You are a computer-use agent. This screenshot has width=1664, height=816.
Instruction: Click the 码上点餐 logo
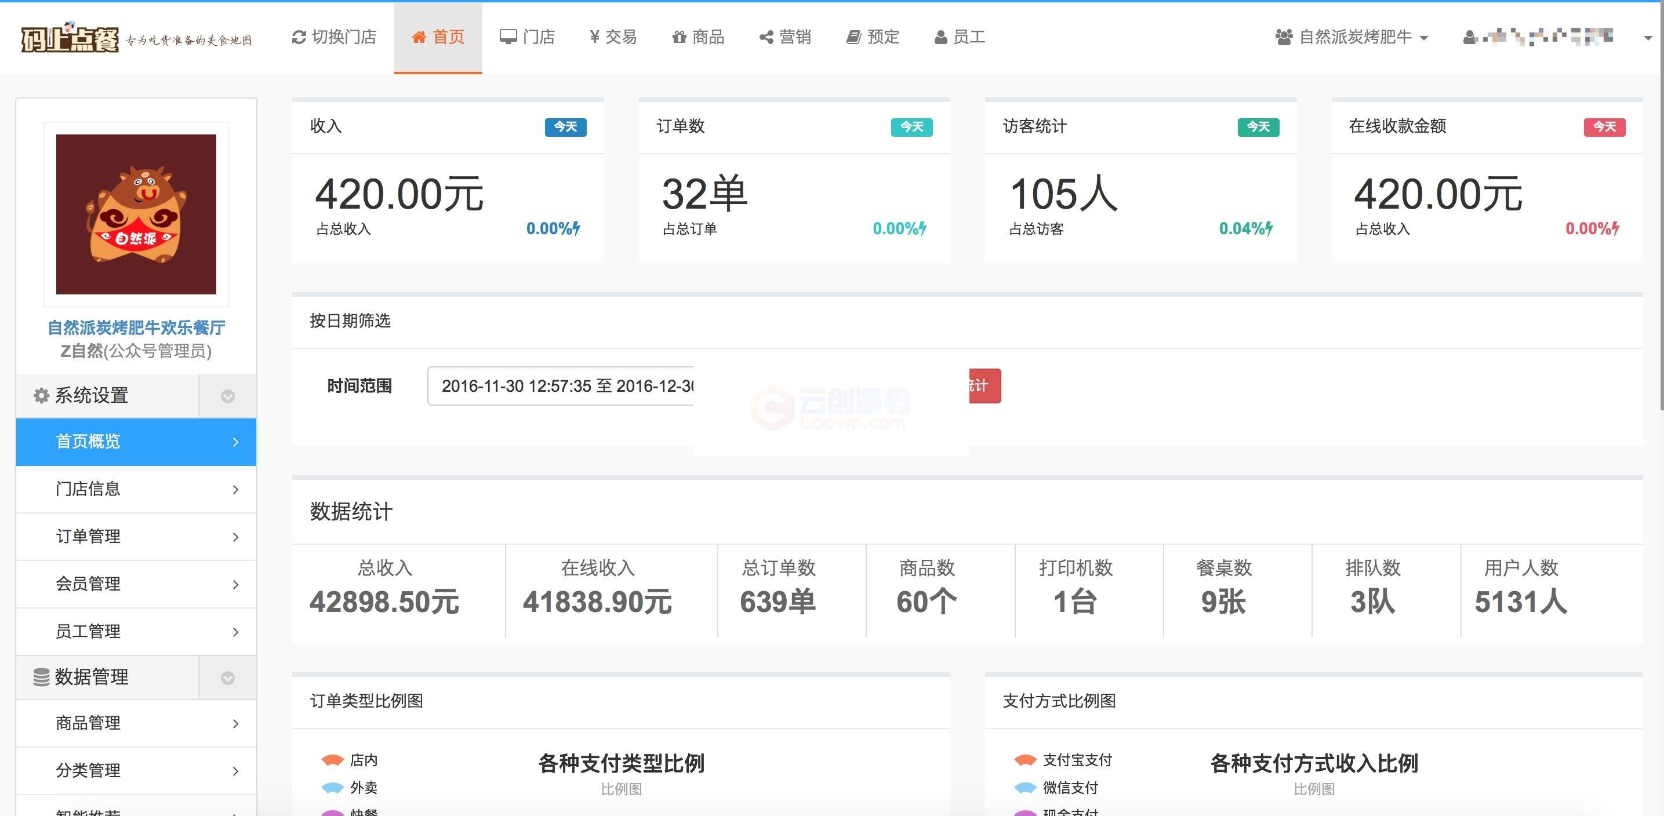point(70,38)
